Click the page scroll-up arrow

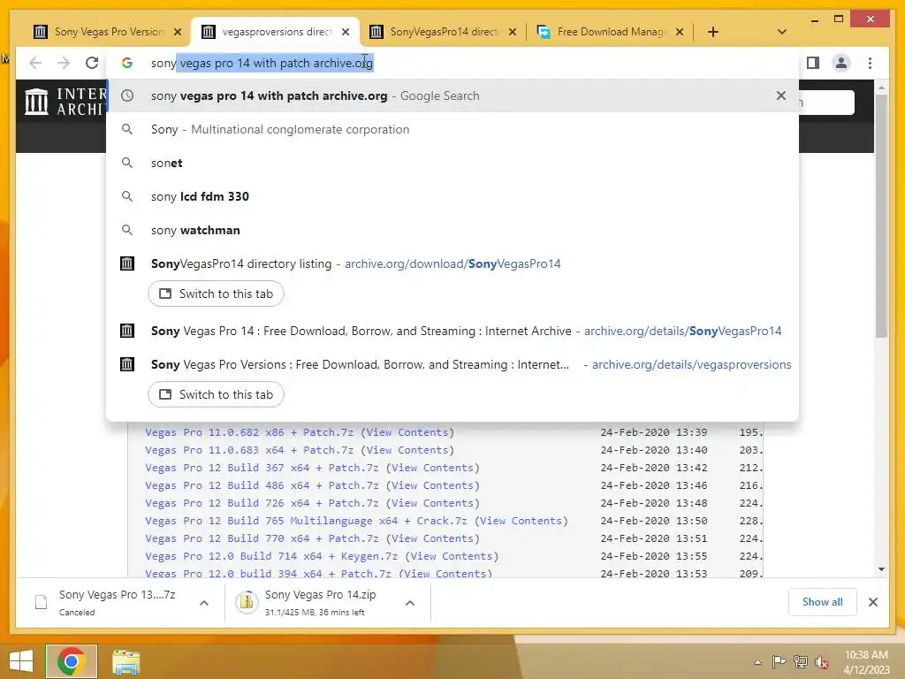[x=881, y=88]
